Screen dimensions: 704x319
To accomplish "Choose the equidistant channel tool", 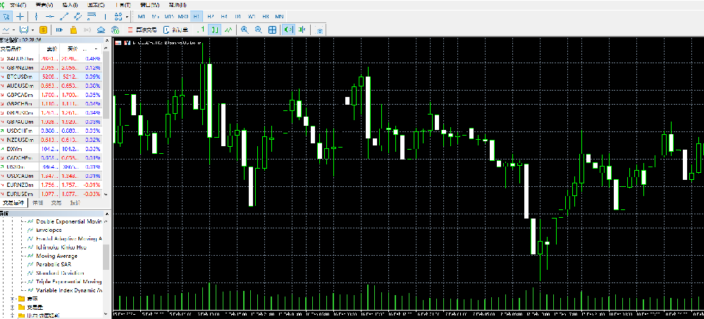I will coord(78,17).
